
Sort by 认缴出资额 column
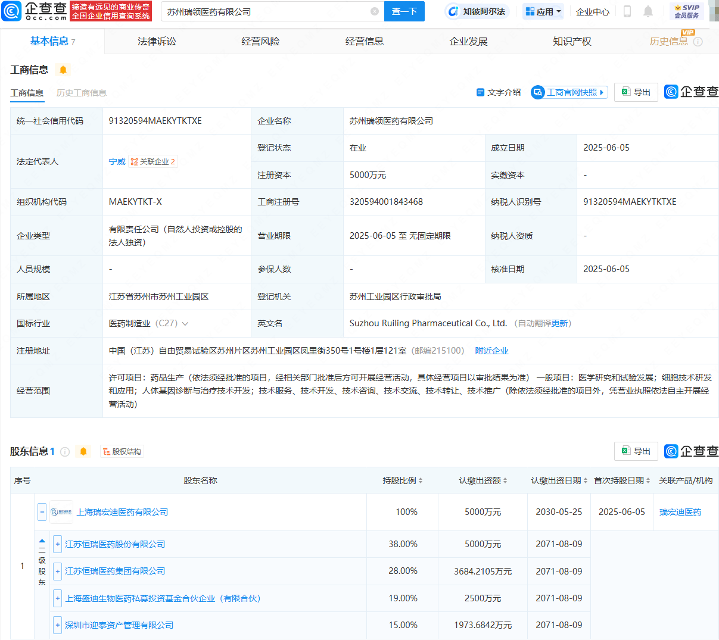click(x=505, y=480)
